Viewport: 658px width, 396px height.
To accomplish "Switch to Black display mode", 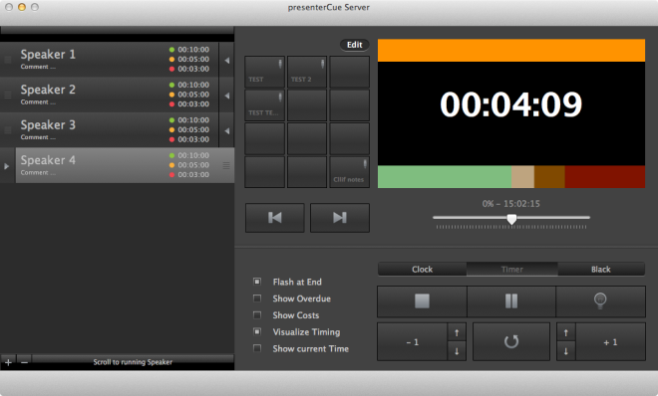I will click(x=601, y=270).
